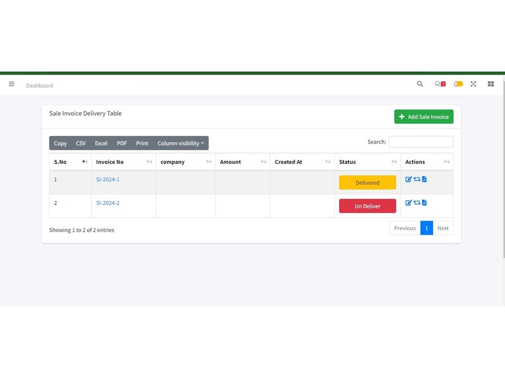This screenshot has height=378, width=505.
Task: Sort by company column header
Action: [x=185, y=162]
